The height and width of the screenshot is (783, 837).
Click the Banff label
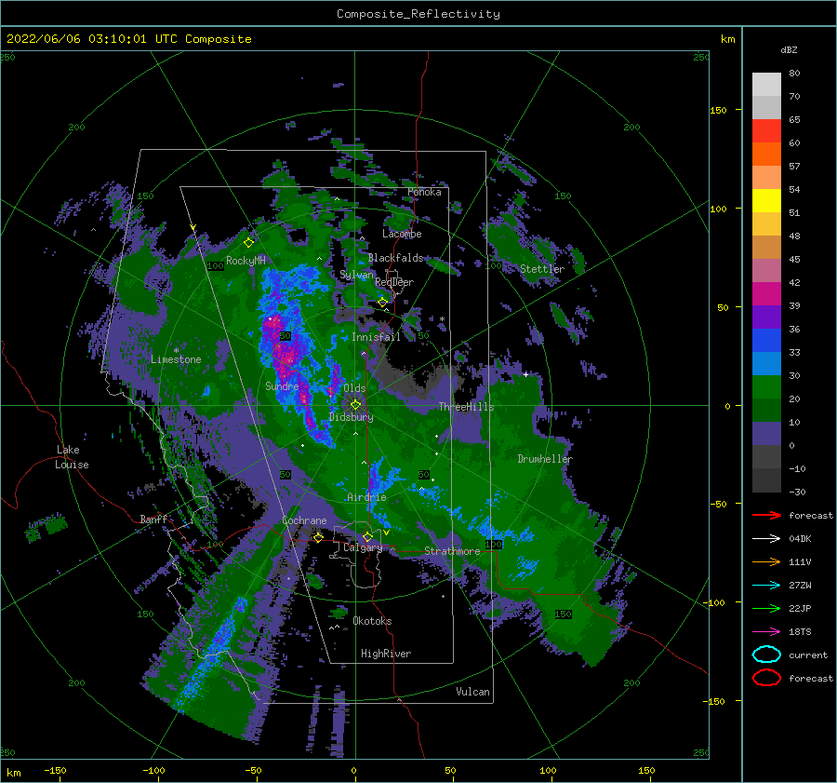153,520
